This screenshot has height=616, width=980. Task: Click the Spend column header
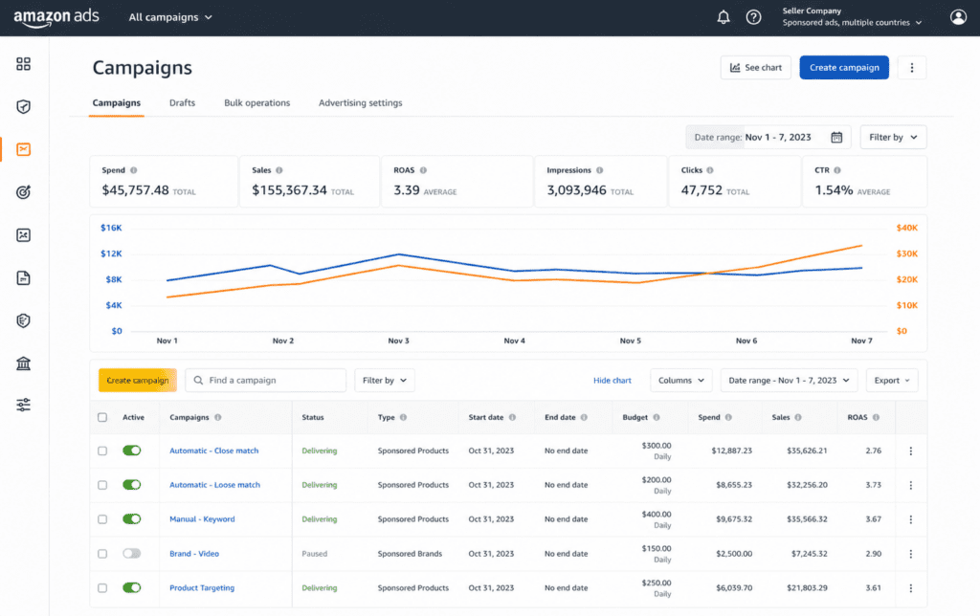pyautogui.click(x=709, y=417)
